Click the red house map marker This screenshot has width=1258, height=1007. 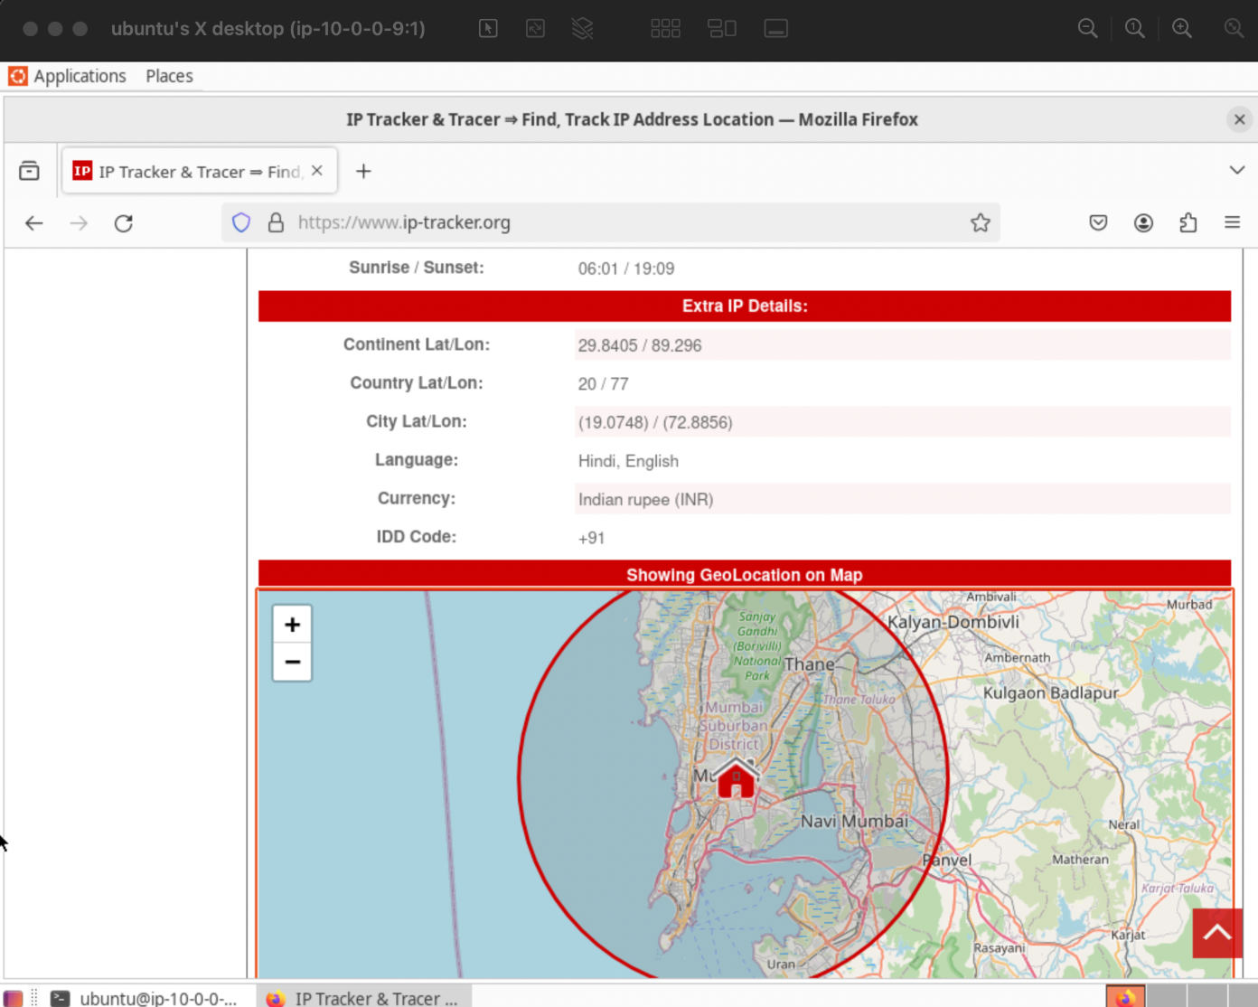pyautogui.click(x=736, y=778)
